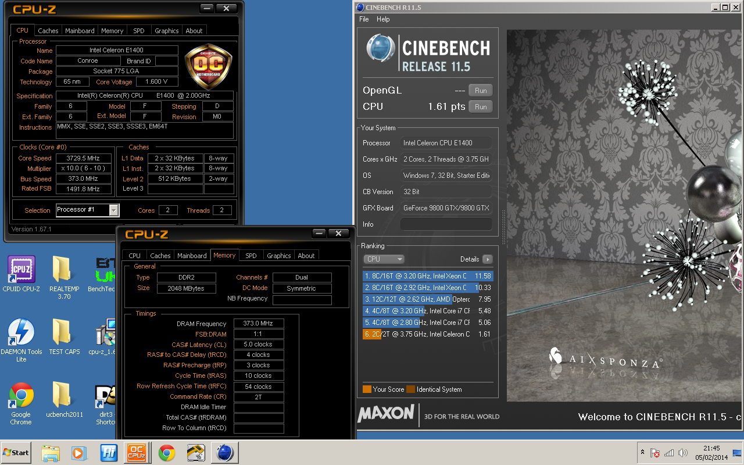Screen dimensions: 744x465
Task: Open Windows Explorer from the taskbar
Action: click(x=51, y=453)
